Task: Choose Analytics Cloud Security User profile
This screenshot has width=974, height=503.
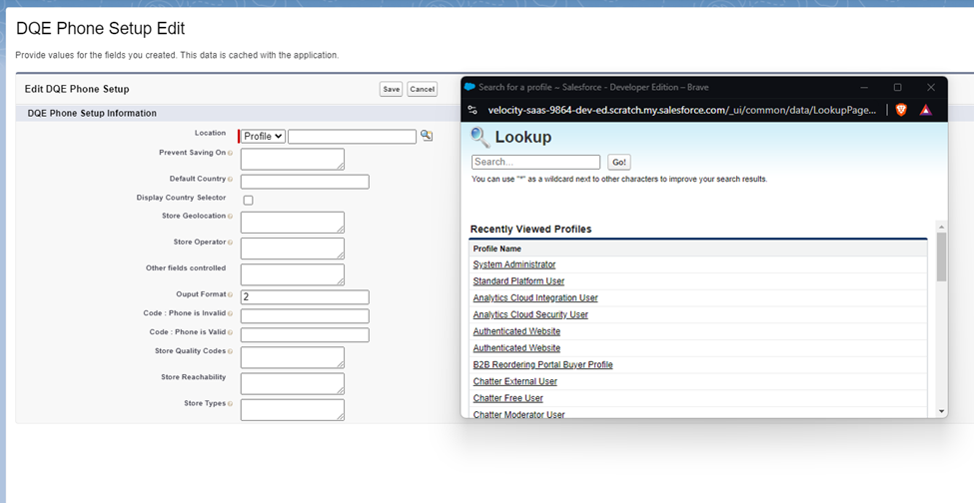Action: pos(530,315)
